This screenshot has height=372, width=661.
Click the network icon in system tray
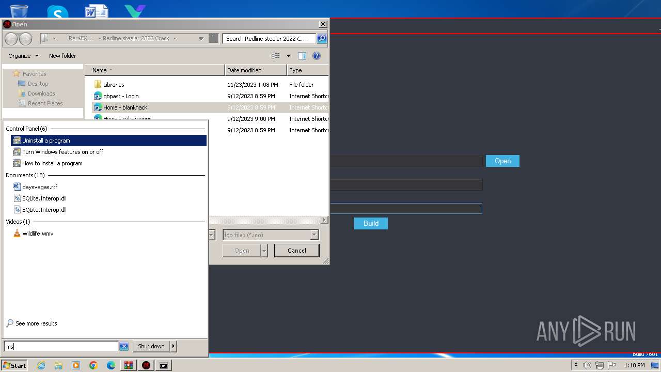[x=600, y=365]
